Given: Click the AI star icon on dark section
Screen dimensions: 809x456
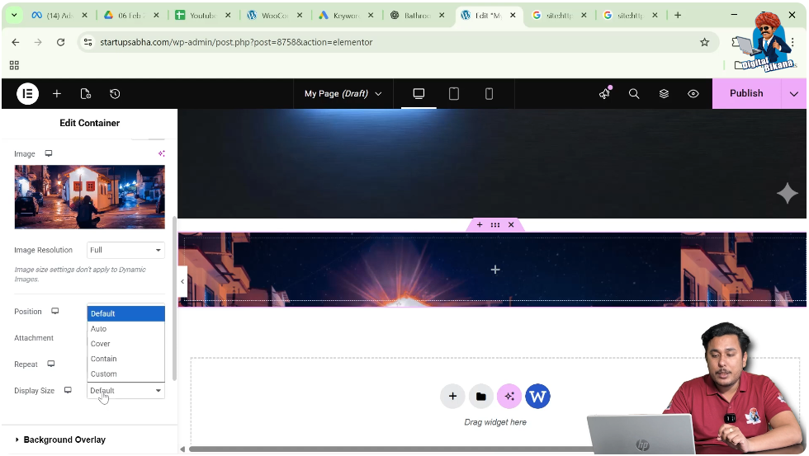Looking at the screenshot, I should tap(788, 193).
